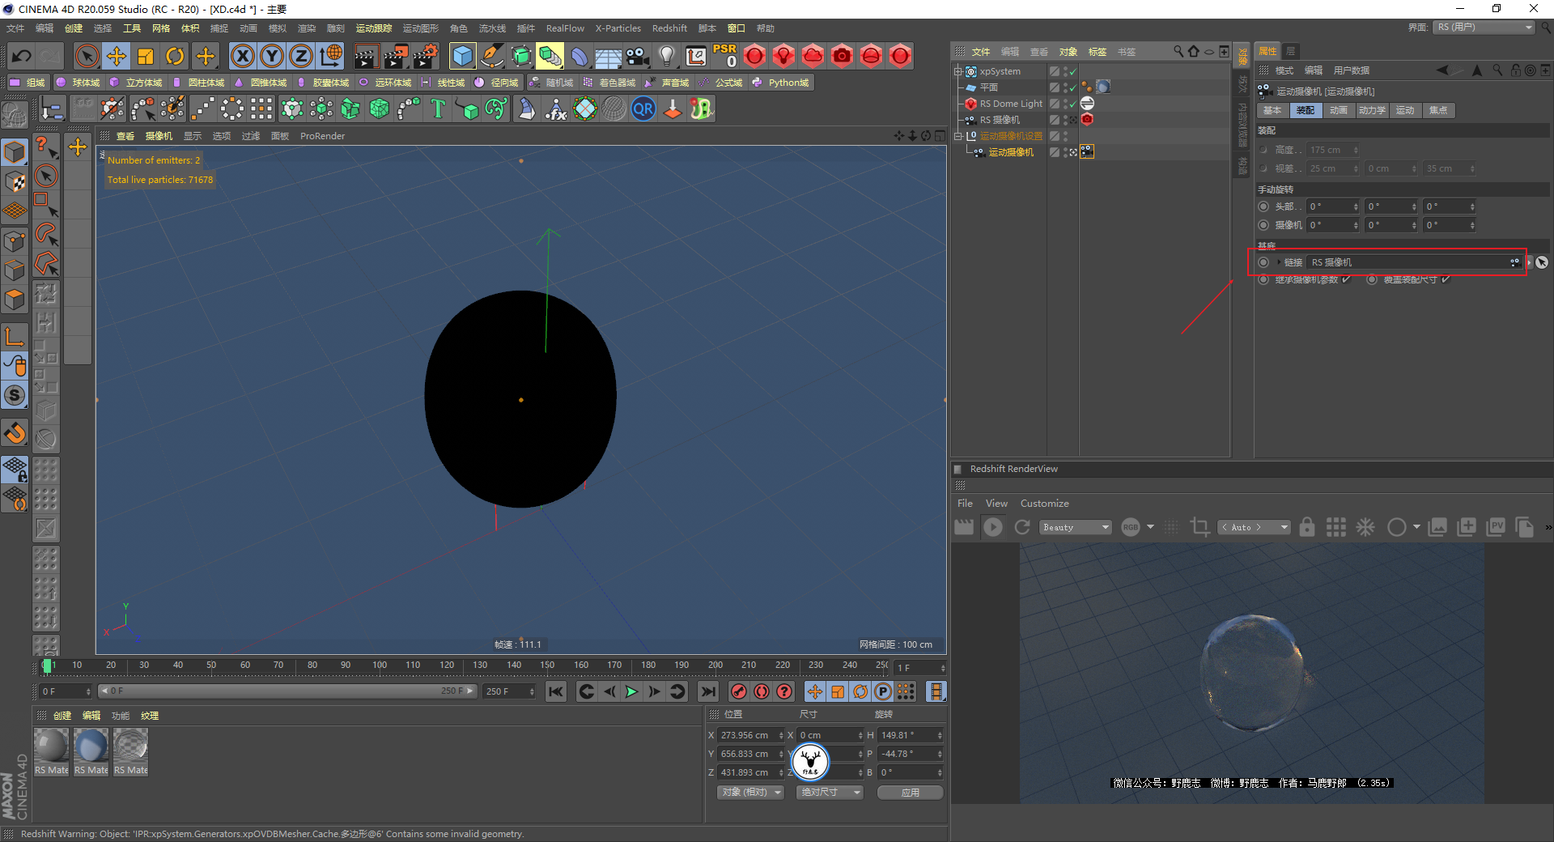
Task: Open the Beauty AOV dropdown
Action: 1075,527
